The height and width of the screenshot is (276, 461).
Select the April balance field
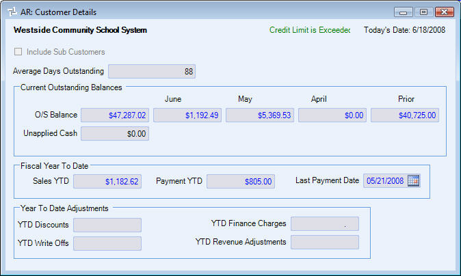(x=332, y=115)
